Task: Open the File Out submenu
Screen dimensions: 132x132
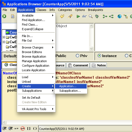Action: (x=36, y=41)
